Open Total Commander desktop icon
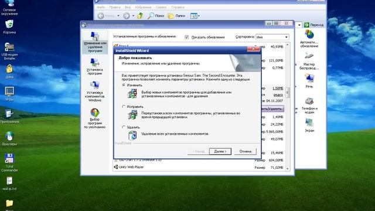This screenshot has height=211, width=375. 9,163
